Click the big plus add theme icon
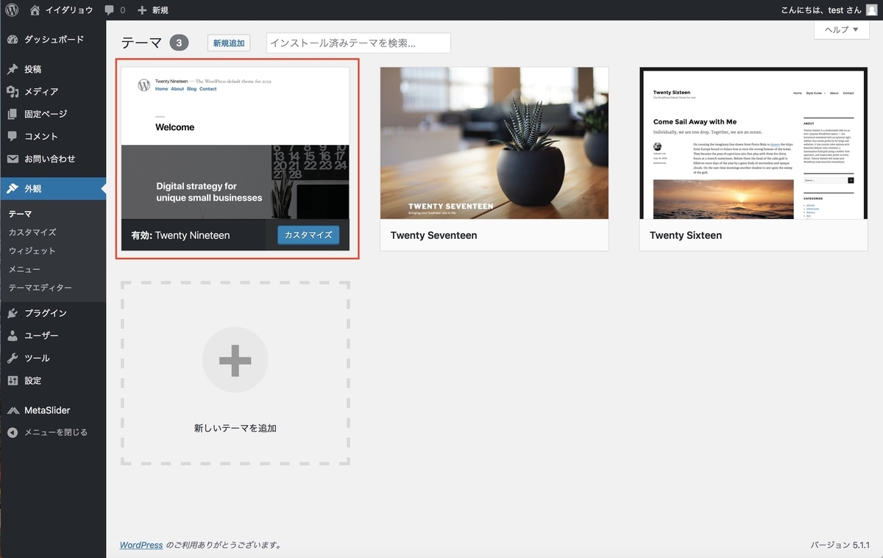The height and width of the screenshot is (558, 883). pos(235,360)
